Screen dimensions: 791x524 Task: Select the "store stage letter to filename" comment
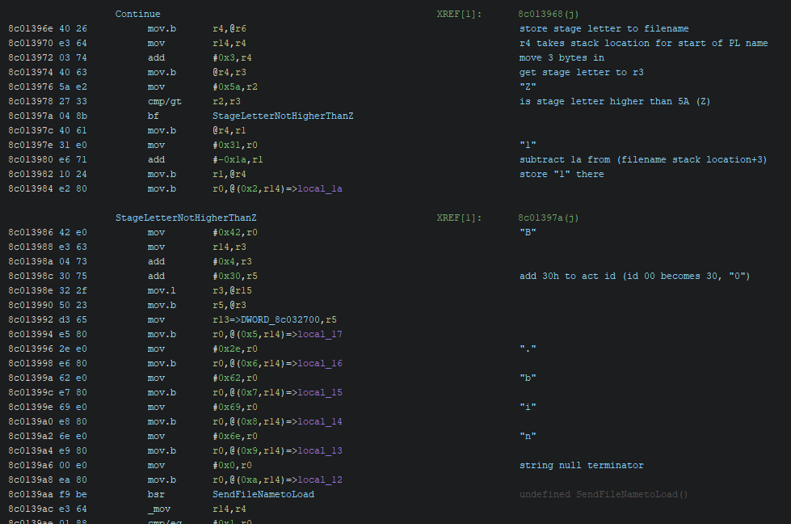604,28
